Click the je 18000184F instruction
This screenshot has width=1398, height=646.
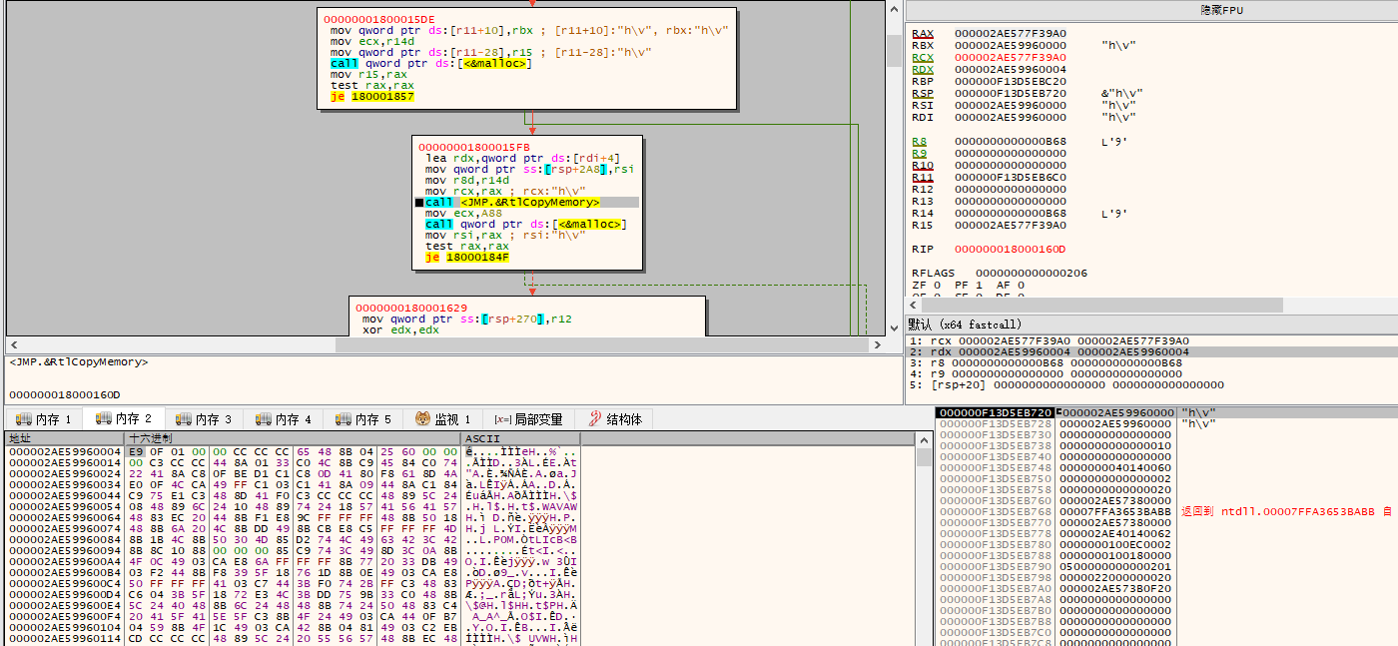[467, 258]
